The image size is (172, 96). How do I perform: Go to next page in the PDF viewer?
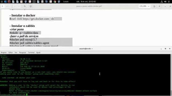[x=19, y=6]
